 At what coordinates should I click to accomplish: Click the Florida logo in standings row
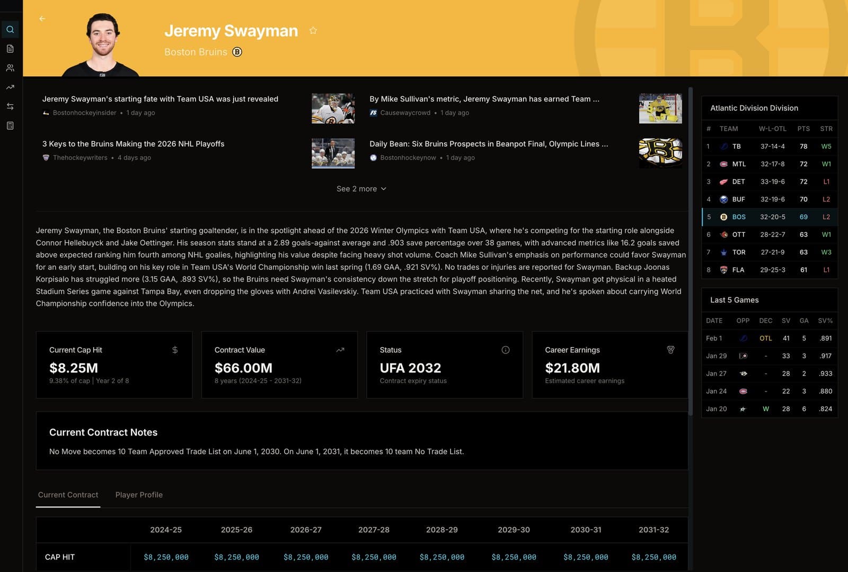(x=724, y=270)
